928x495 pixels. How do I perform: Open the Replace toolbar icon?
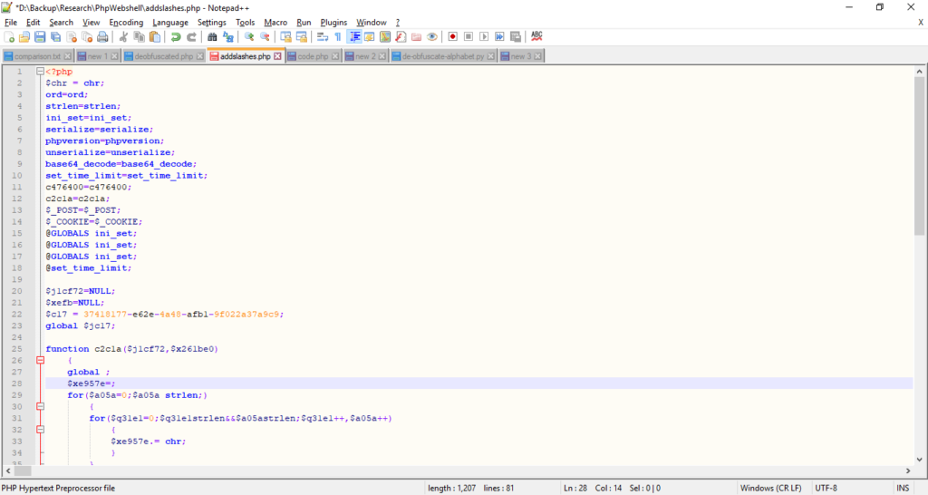(227, 36)
